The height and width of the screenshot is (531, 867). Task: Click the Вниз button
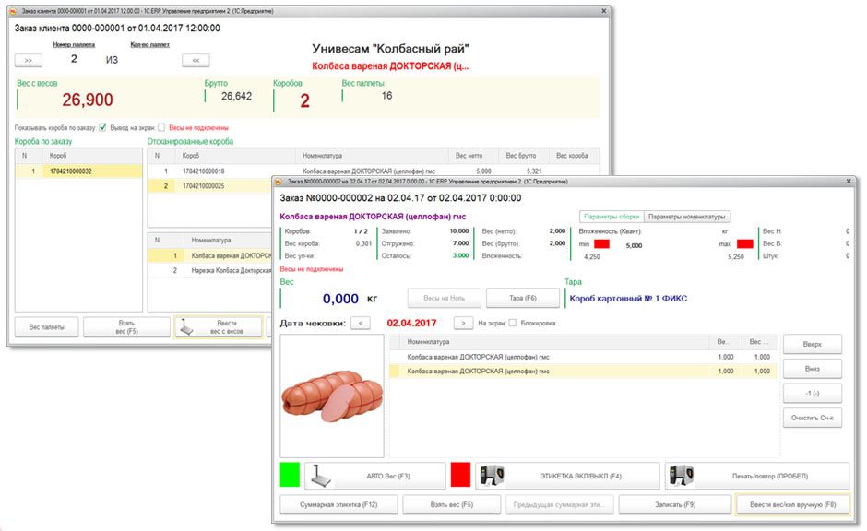pyautogui.click(x=813, y=369)
